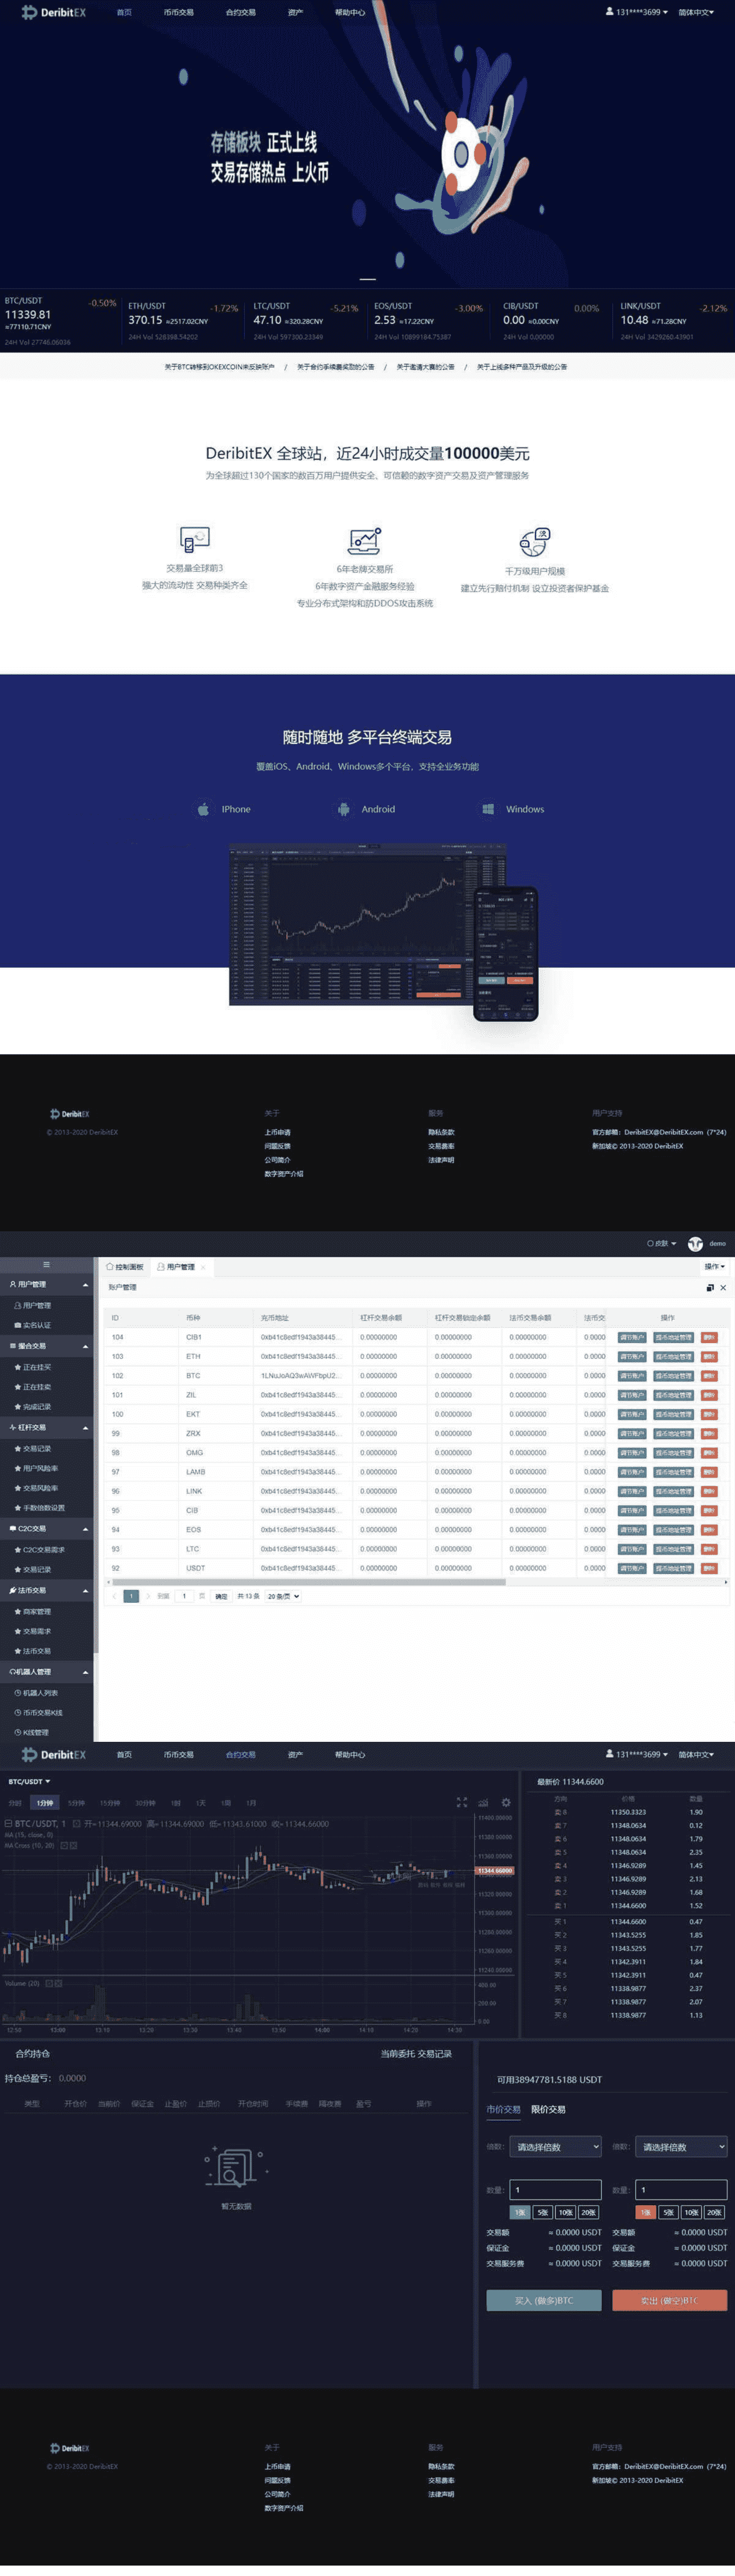Image resolution: width=735 pixels, height=2576 pixels.
Task: Click 调节账户 button in the ETH row
Action: (x=632, y=1356)
